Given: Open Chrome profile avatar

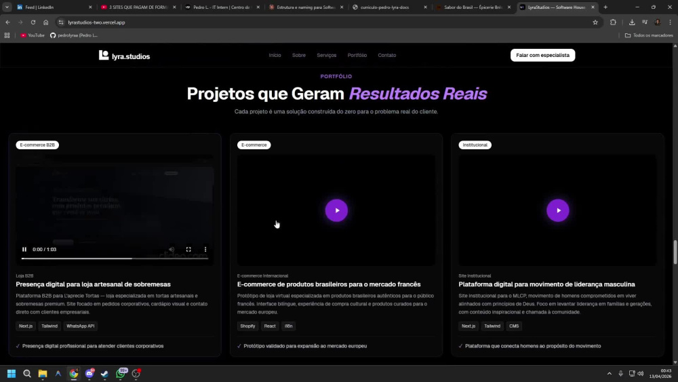Looking at the screenshot, I should point(657,22).
